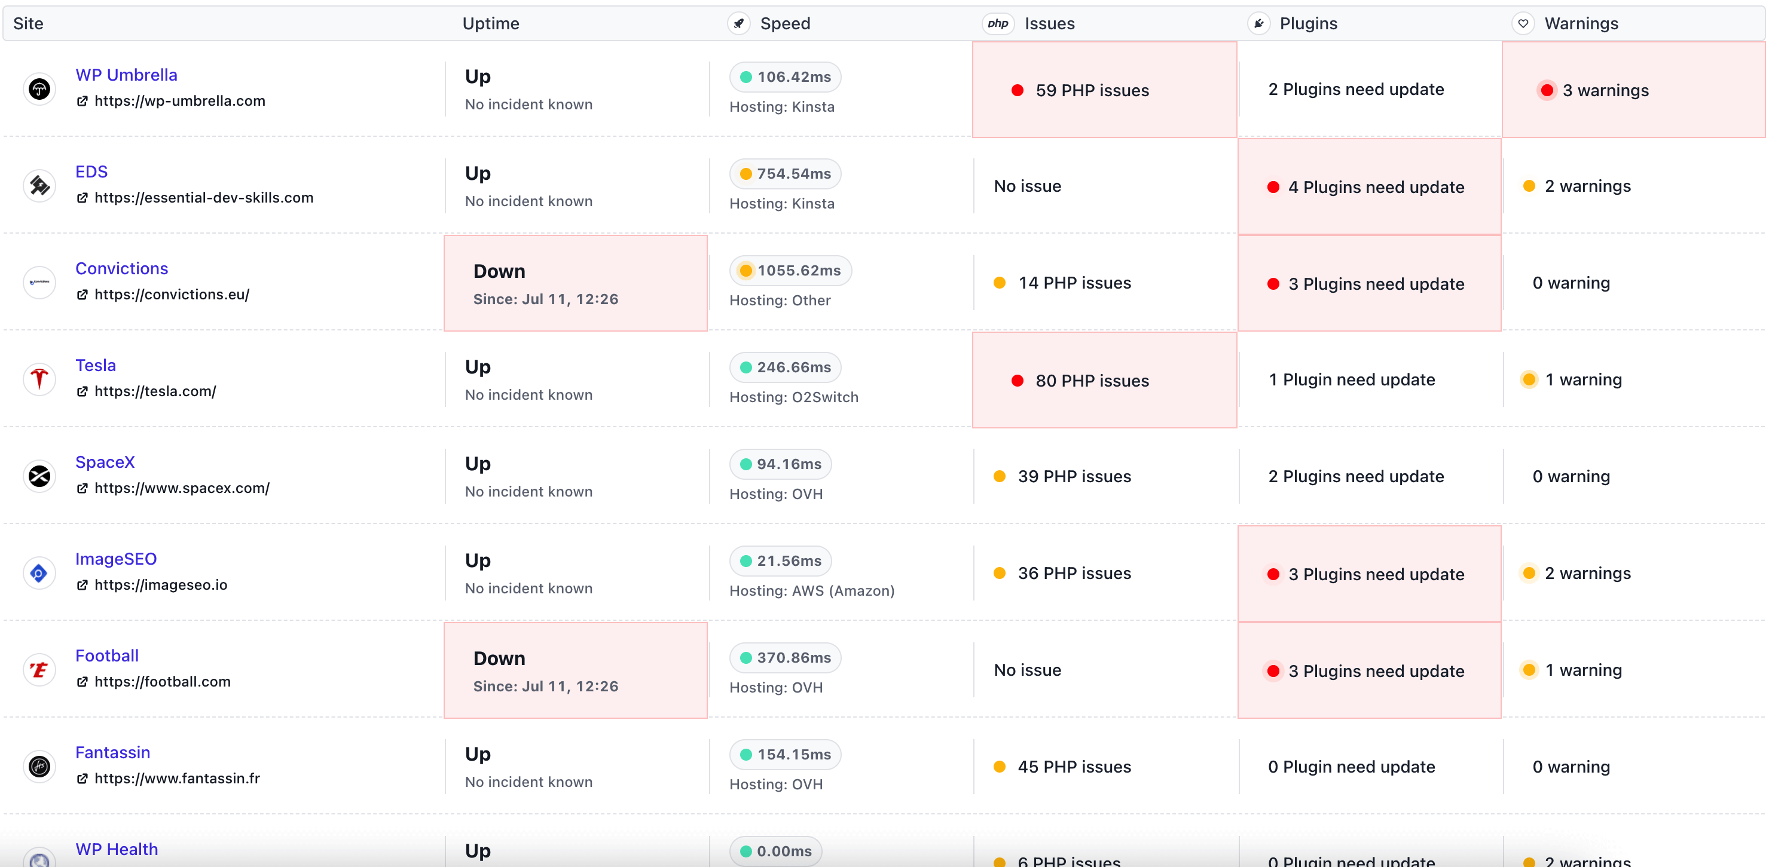Click the 754.54ms speed badge
Viewport: 1772px width, 867px height.
click(x=785, y=174)
